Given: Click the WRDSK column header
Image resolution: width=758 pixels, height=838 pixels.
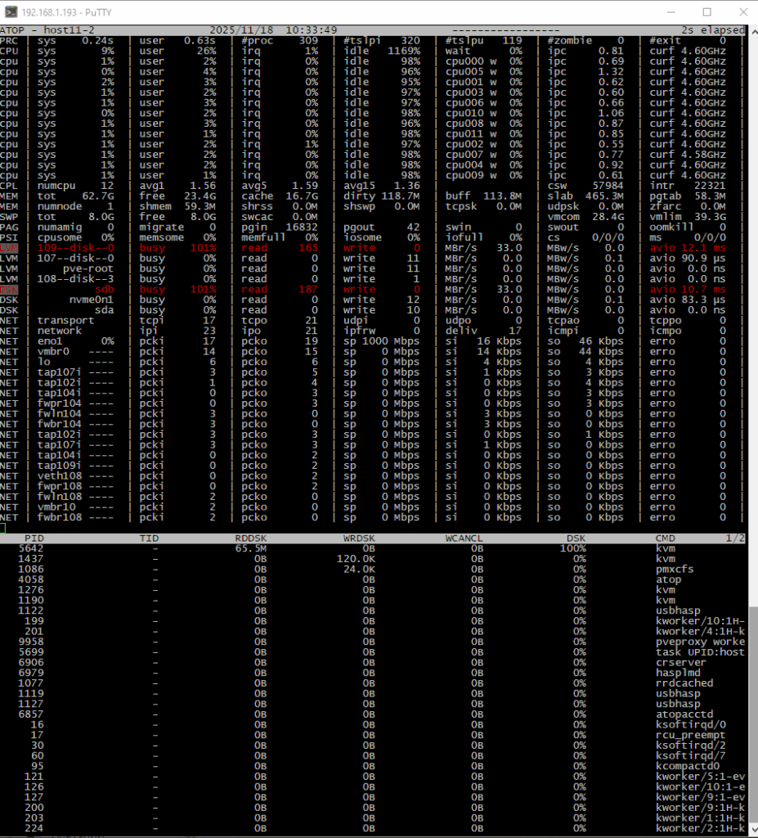Looking at the screenshot, I should (x=358, y=538).
